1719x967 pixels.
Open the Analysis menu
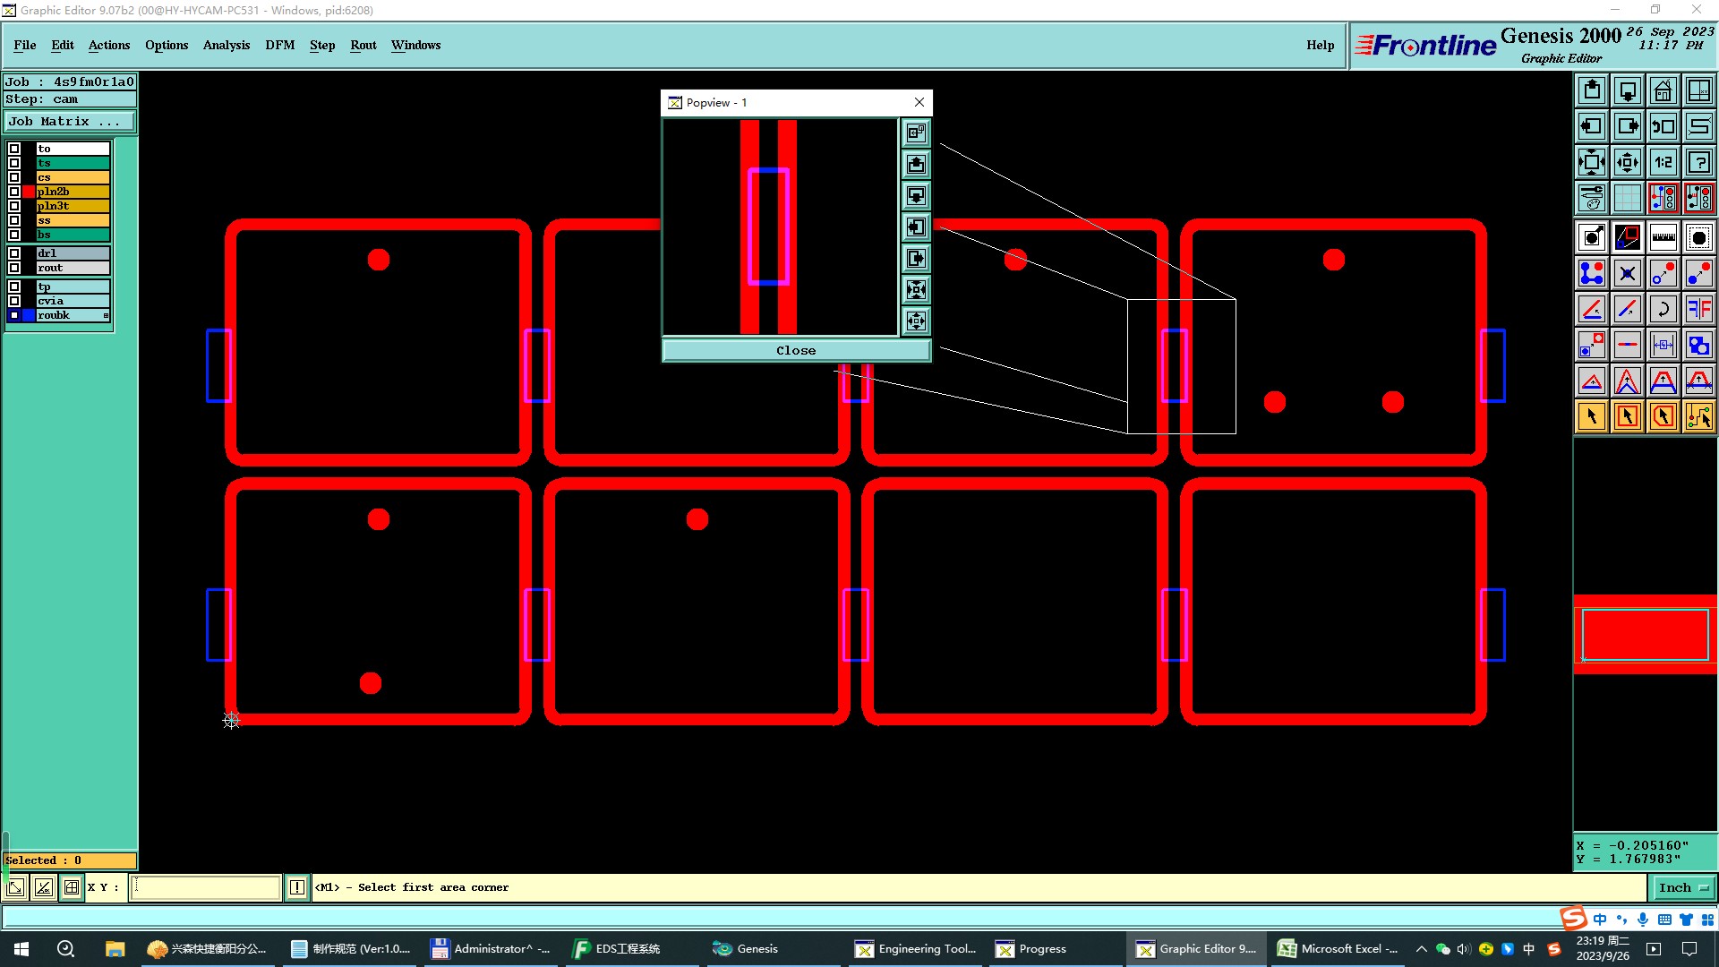pyautogui.click(x=226, y=45)
